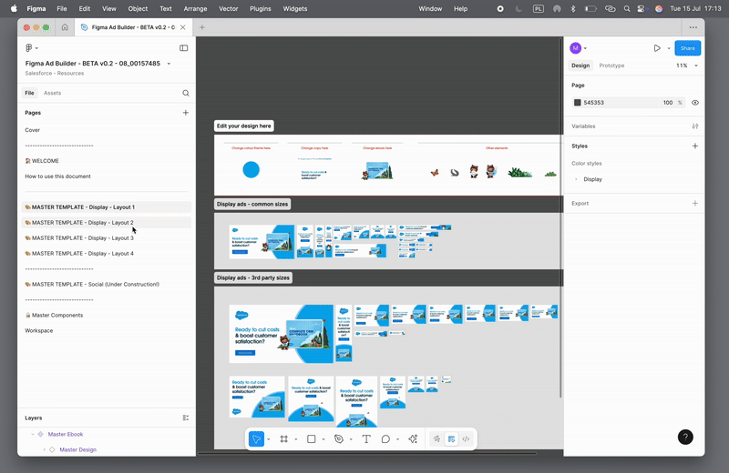729x473 pixels.
Task: Open the window ellipsis menu
Action: click(x=693, y=27)
